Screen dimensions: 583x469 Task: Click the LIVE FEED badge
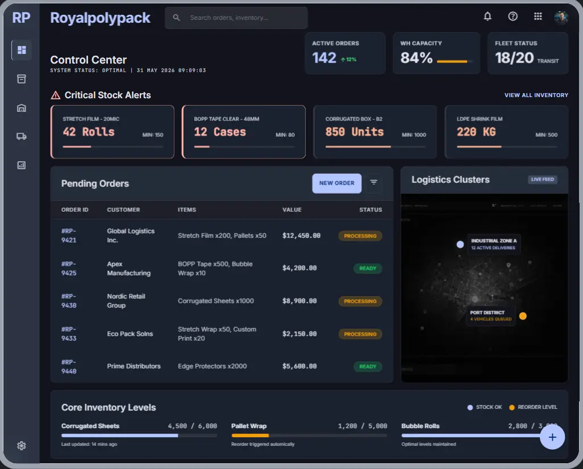(x=543, y=179)
